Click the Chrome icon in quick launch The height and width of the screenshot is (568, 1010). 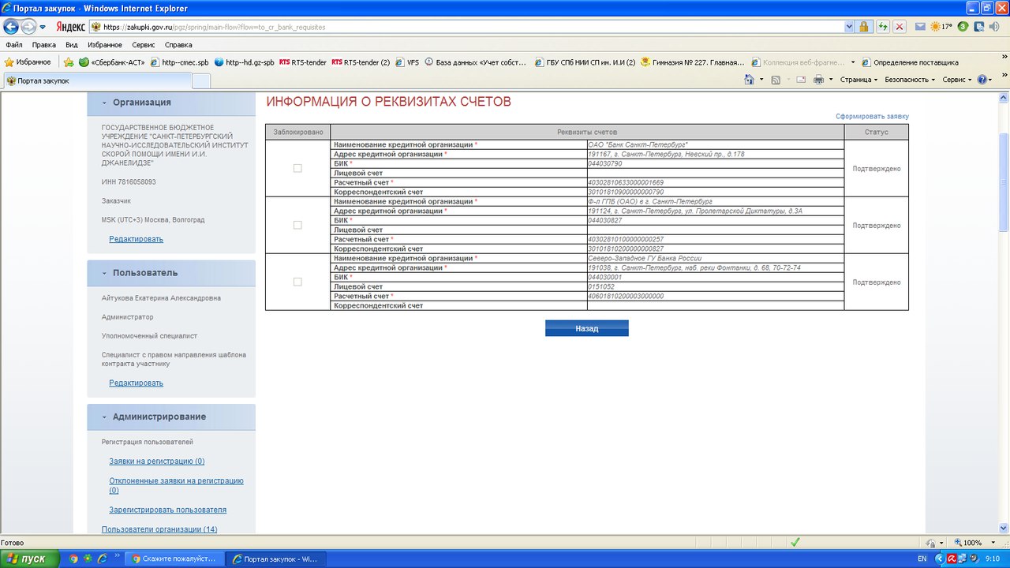coord(73,559)
